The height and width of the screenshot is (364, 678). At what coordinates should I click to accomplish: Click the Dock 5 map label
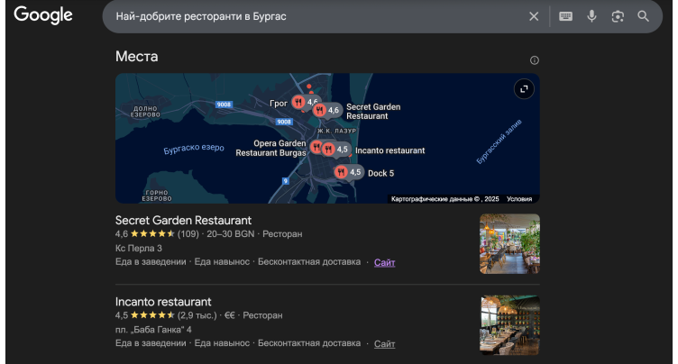(x=381, y=173)
